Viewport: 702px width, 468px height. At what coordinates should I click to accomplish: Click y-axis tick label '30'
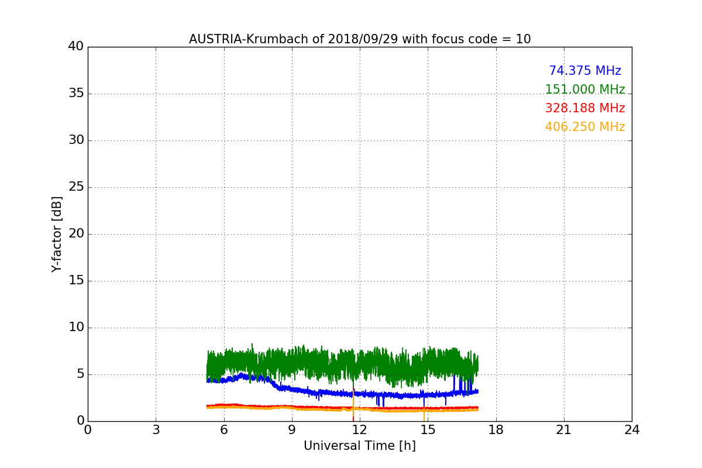(x=76, y=140)
